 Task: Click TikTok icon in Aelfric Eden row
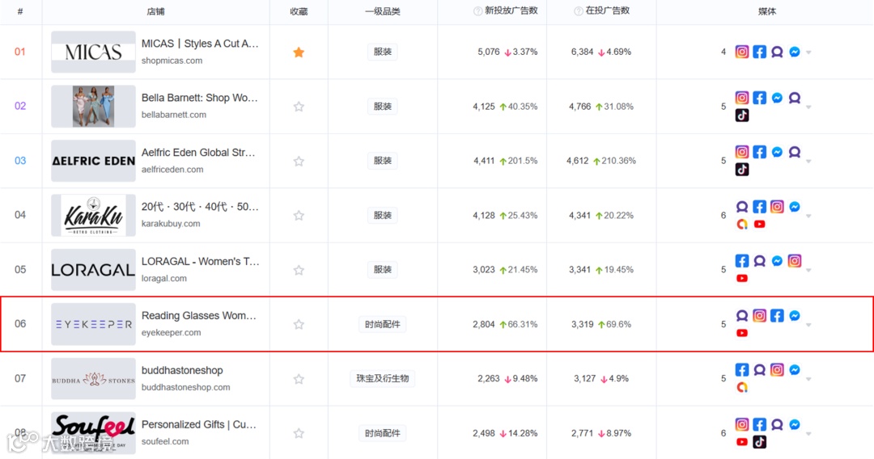[742, 170]
